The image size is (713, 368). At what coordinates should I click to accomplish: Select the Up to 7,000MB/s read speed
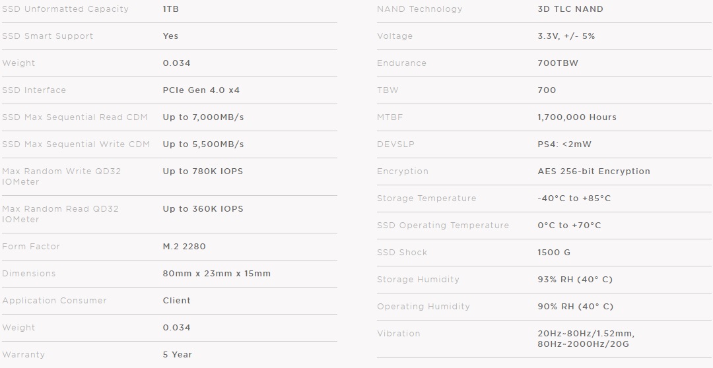(x=203, y=117)
